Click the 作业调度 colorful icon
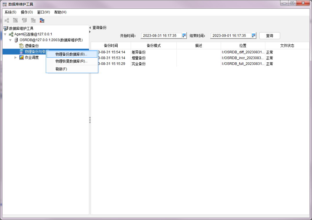Viewport: 312px width, 220px height. pyautogui.click(x=21, y=57)
